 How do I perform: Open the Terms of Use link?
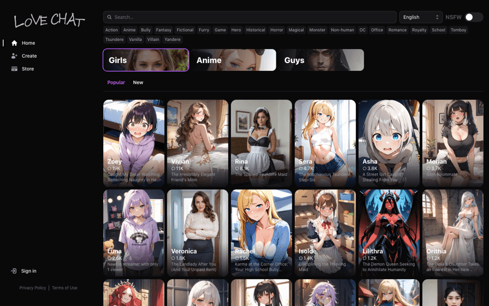pyautogui.click(x=65, y=288)
